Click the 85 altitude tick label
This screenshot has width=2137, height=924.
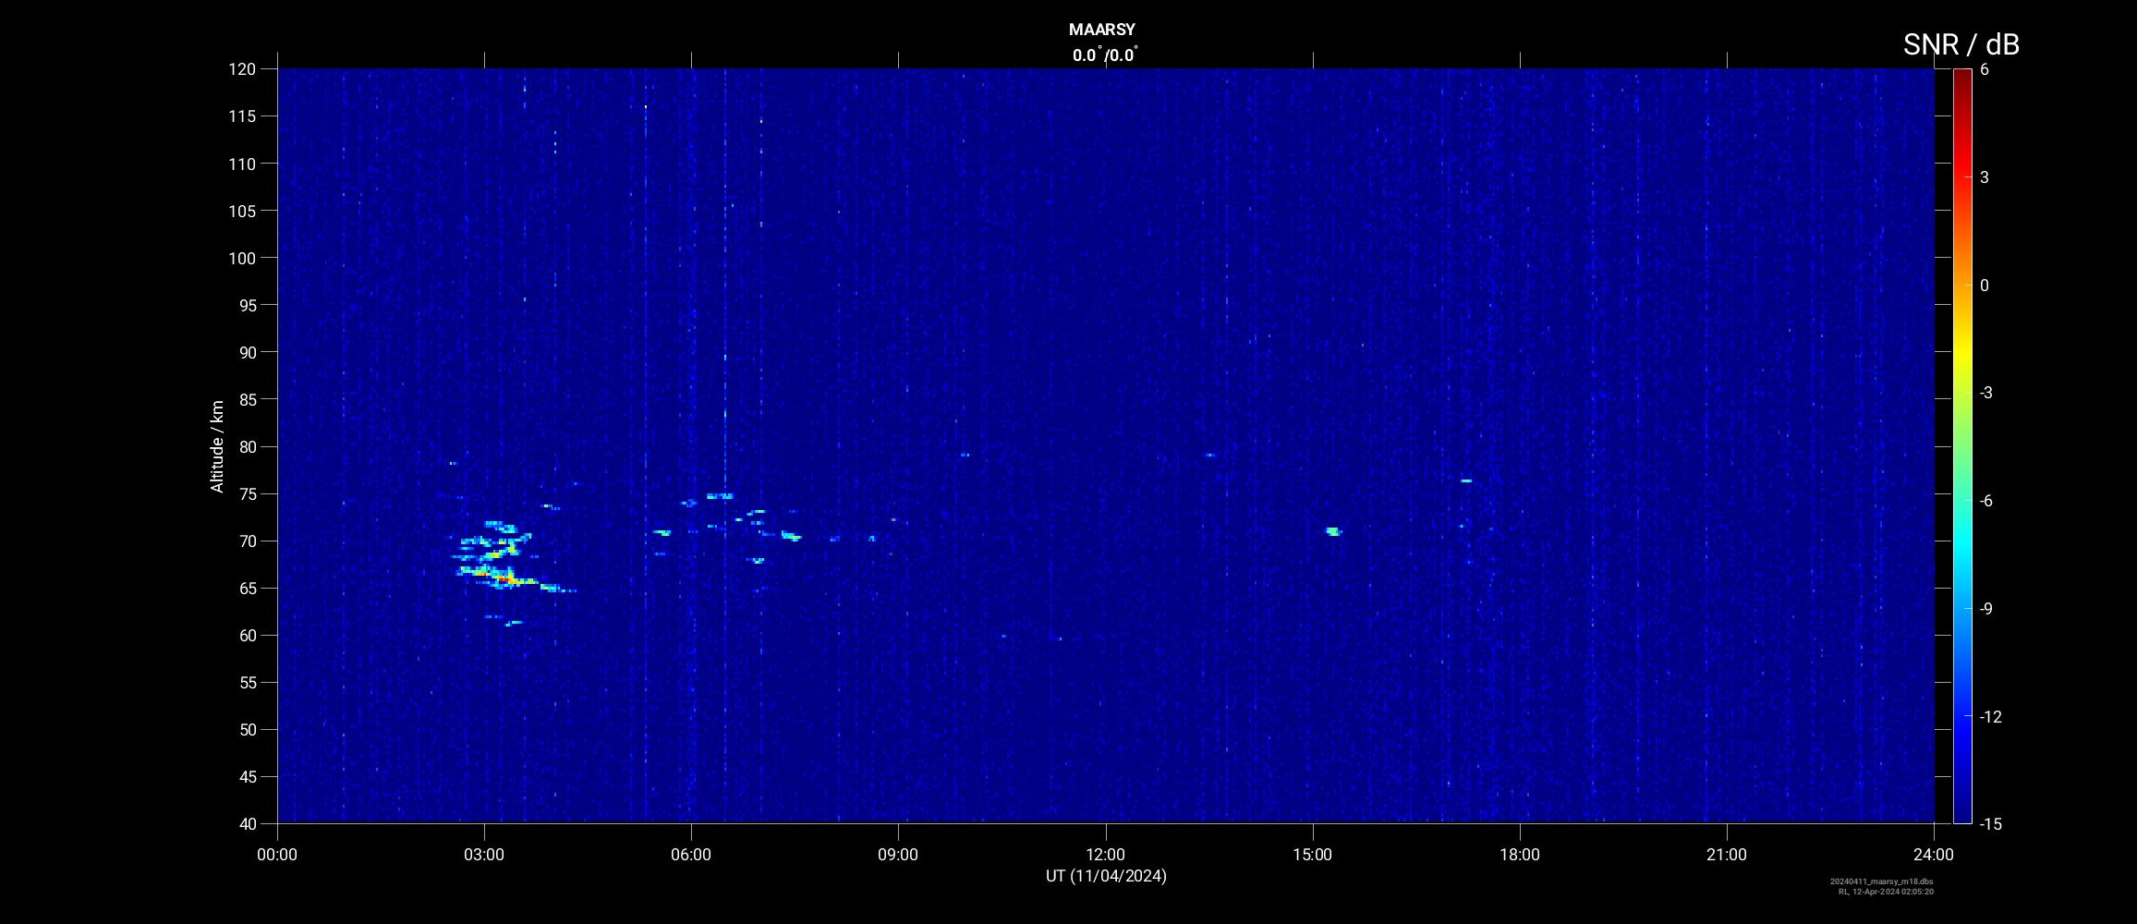[246, 399]
